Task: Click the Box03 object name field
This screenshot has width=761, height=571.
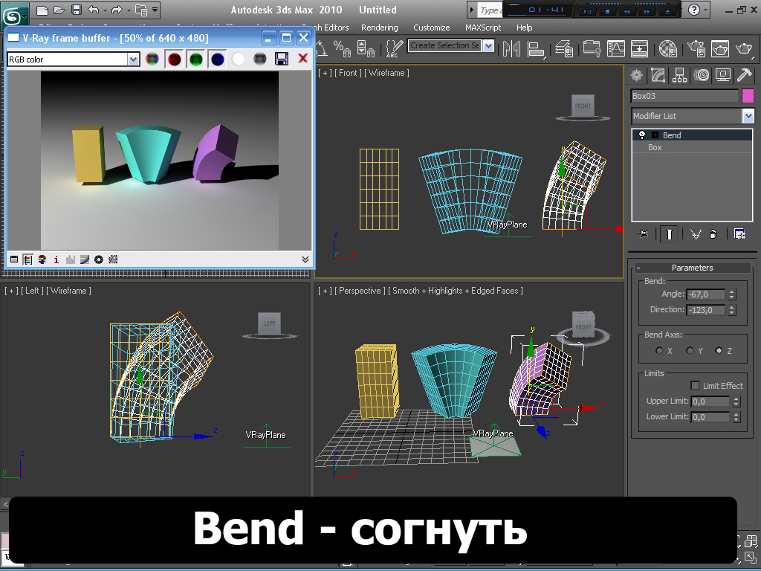Action: tap(684, 96)
